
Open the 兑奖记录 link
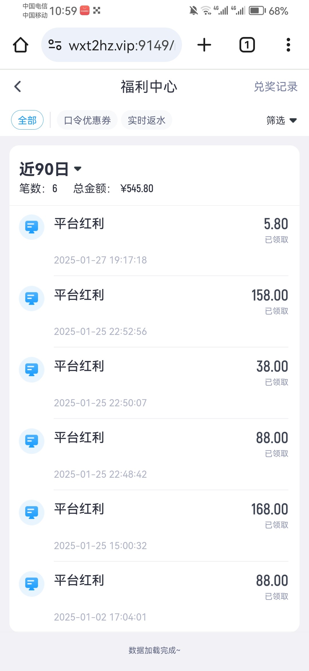click(276, 87)
